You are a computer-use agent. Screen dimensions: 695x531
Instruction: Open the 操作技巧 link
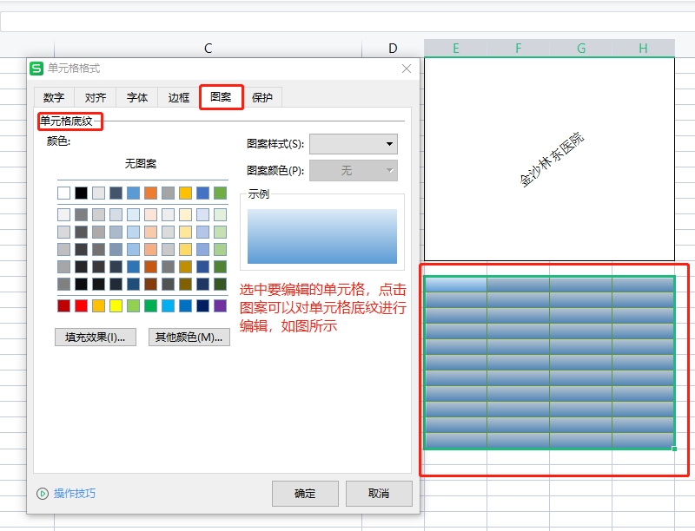click(x=75, y=494)
